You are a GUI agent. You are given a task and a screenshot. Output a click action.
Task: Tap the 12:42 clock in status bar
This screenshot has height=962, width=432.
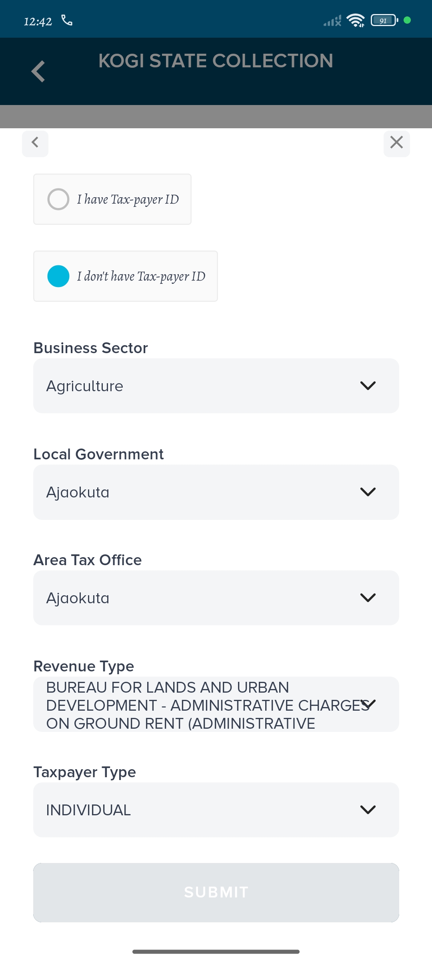38,21
